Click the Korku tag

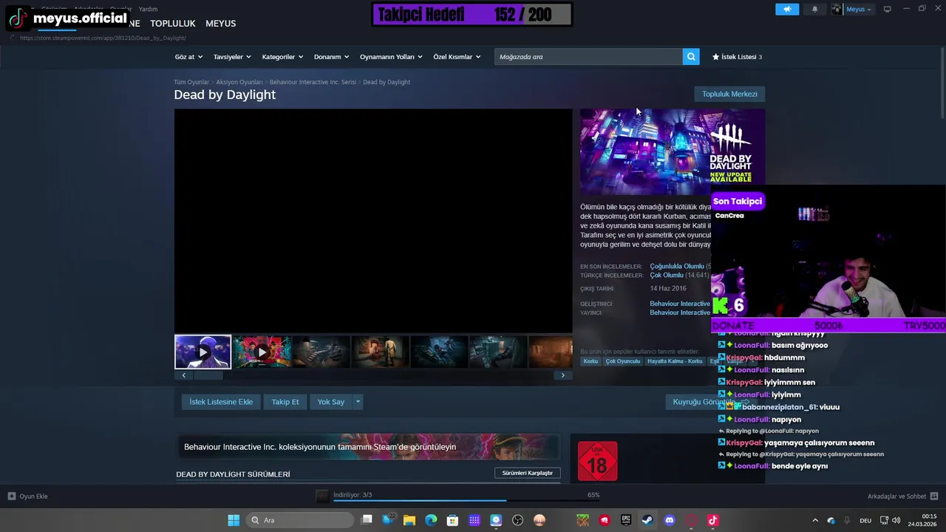[591, 361]
